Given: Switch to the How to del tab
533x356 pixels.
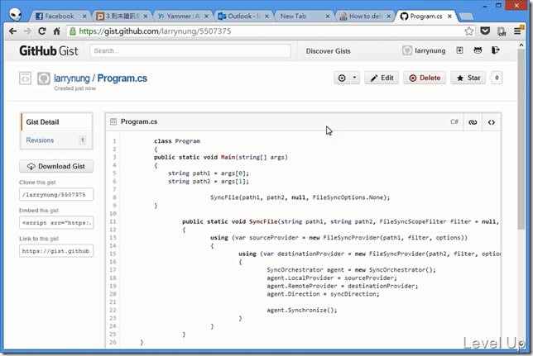Looking at the screenshot, I should [363, 16].
